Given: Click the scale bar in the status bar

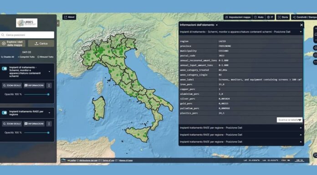Looking at the screenshot, I should click(x=299, y=160).
